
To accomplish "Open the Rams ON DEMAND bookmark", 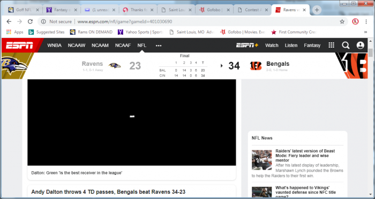I will pyautogui.click(x=91, y=32).
